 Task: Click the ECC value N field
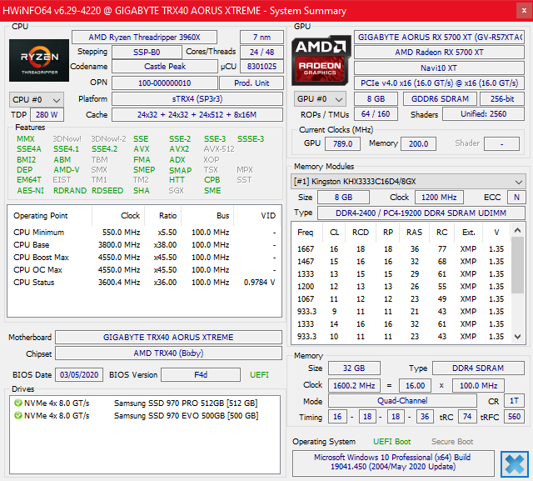tap(516, 198)
